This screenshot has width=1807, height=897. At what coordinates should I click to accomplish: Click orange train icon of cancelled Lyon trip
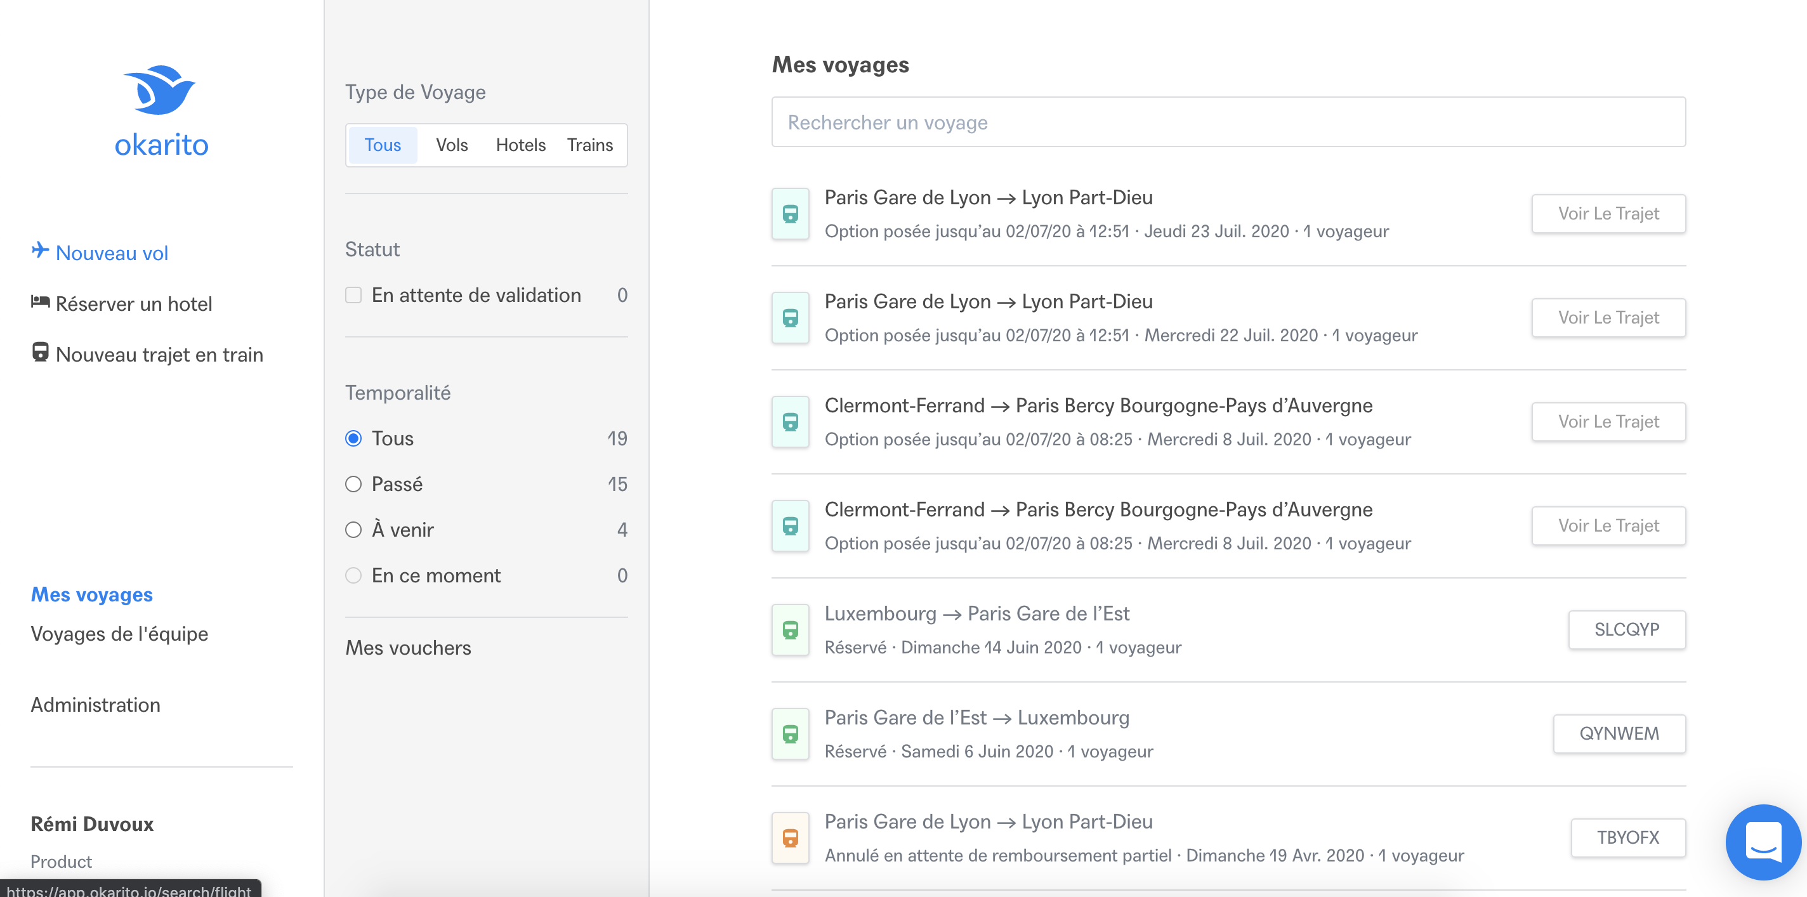point(790,837)
